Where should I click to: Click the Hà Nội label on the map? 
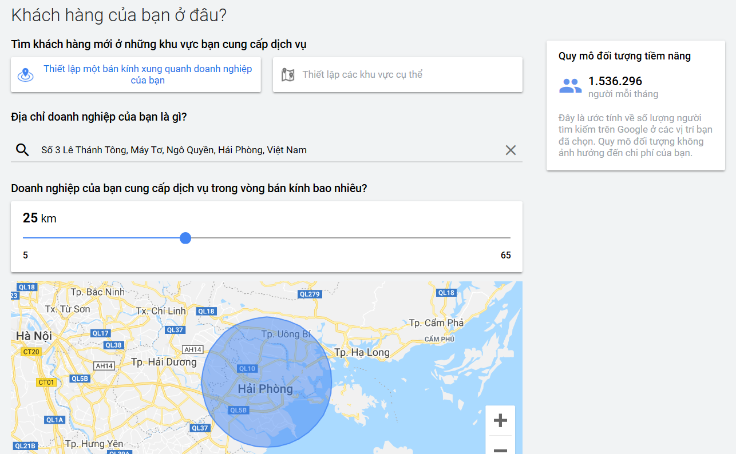pyautogui.click(x=35, y=335)
